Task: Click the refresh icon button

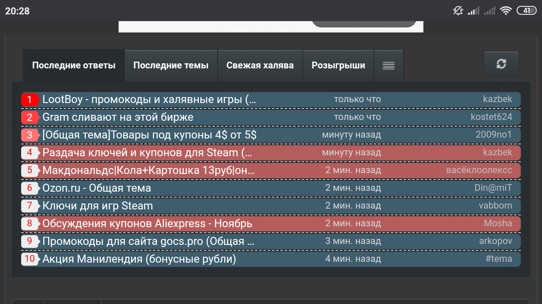Action: 501,64
